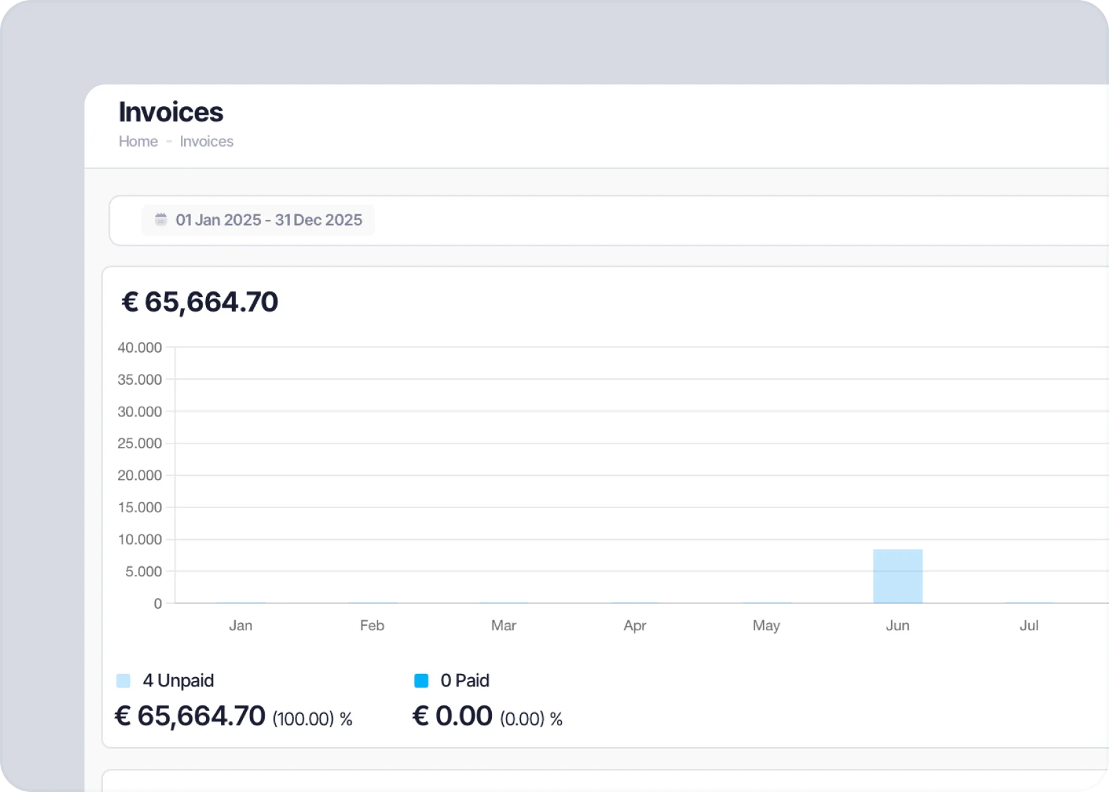Click the May label on the x-axis

(766, 626)
